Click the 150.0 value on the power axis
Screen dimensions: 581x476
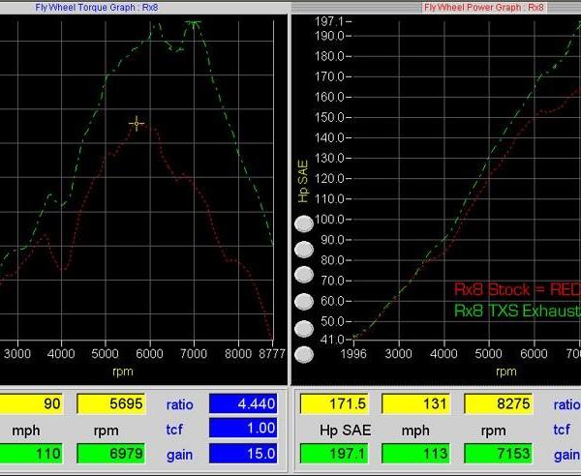pyautogui.click(x=329, y=117)
